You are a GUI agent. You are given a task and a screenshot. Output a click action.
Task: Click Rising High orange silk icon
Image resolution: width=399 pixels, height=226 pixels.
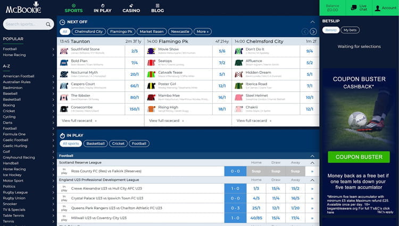151,109
